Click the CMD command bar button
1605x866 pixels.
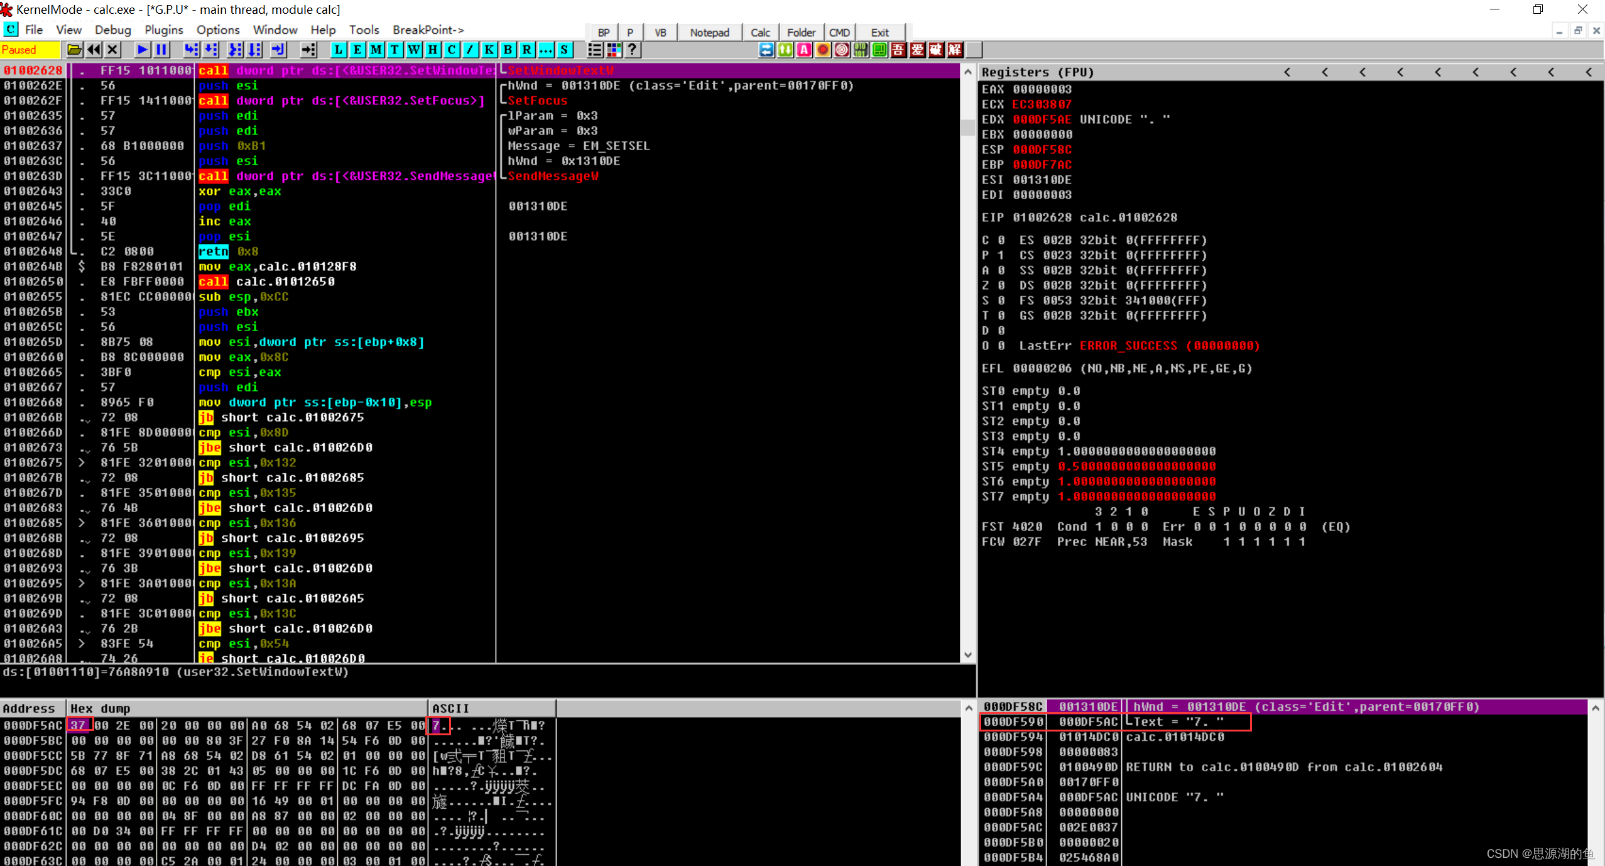839,32
